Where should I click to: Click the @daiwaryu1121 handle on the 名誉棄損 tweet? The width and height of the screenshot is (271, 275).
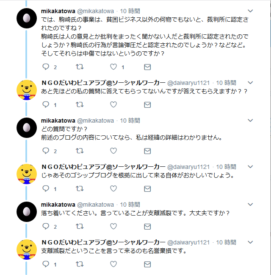click(188, 242)
